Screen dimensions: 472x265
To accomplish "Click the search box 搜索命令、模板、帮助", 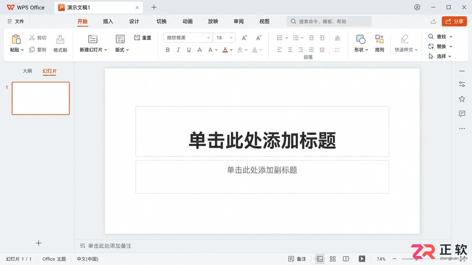I will [329, 21].
